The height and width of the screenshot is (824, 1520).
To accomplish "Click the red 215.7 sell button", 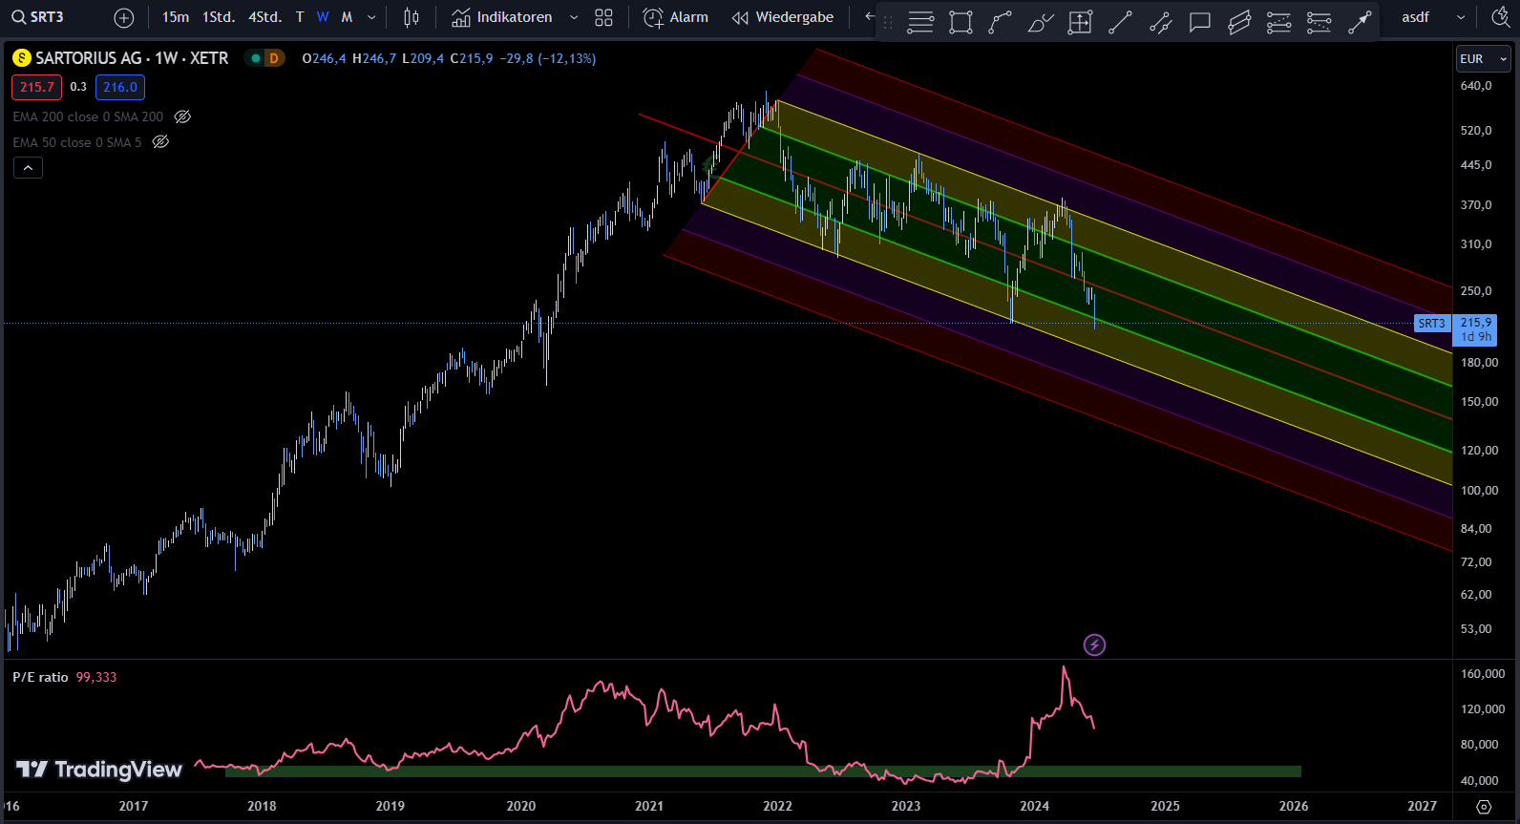I will click(37, 87).
